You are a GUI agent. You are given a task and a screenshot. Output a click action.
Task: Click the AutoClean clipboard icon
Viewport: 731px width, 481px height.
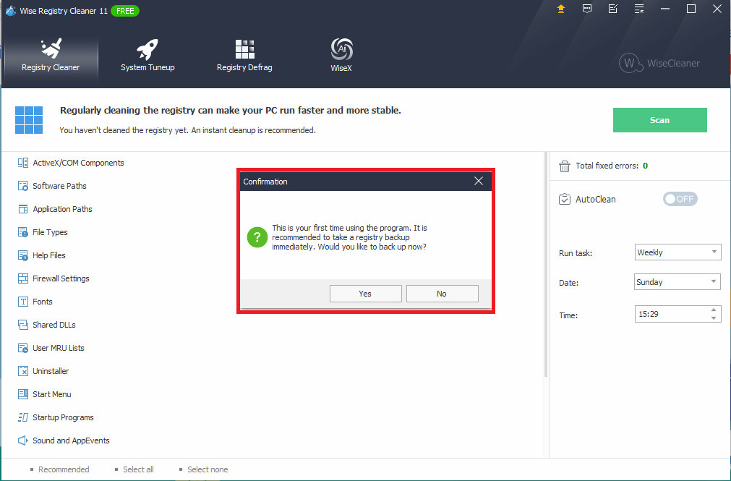tap(565, 199)
